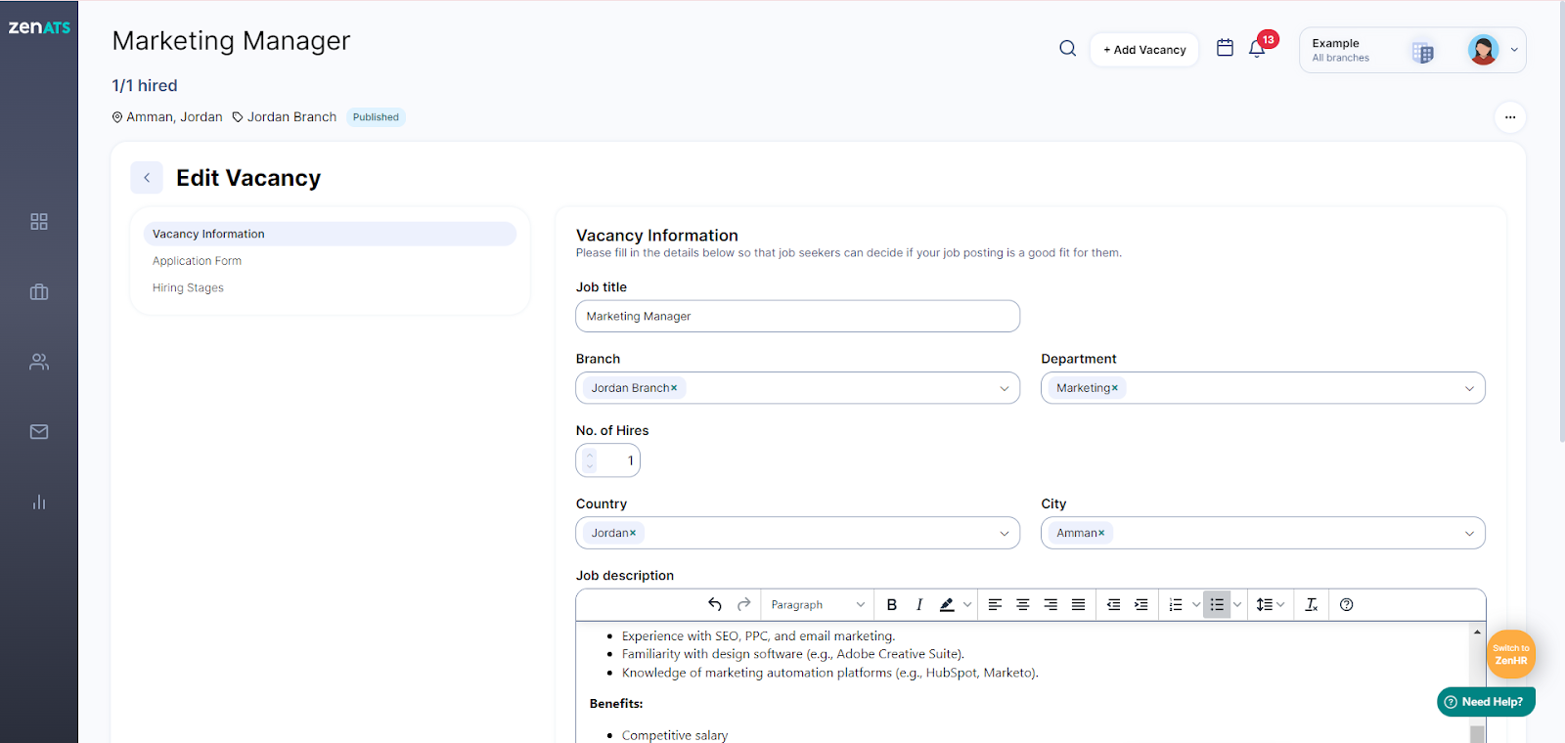The height and width of the screenshot is (743, 1565).
Task: Go back using the arrow beside Edit Vacancy
Action: [147, 178]
